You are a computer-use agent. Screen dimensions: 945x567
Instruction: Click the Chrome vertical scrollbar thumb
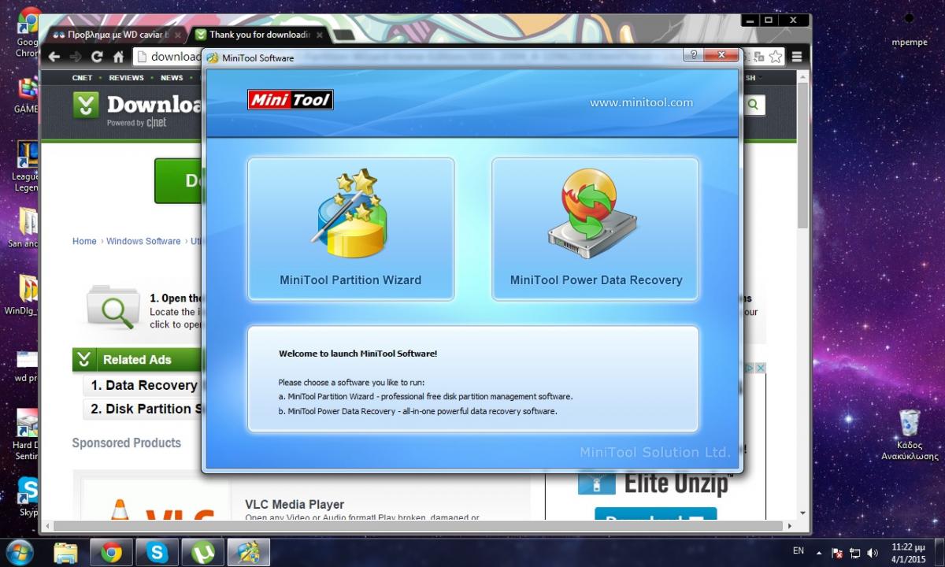(x=803, y=157)
